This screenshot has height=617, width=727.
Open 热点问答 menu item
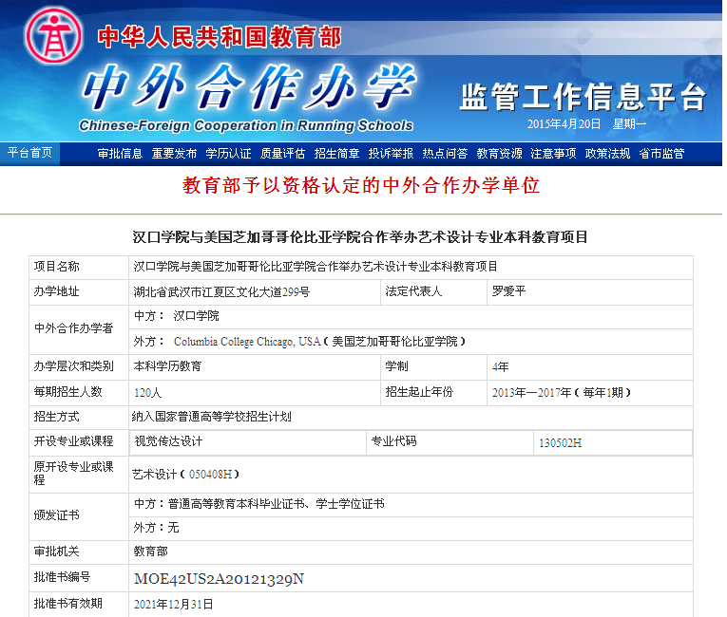point(445,154)
